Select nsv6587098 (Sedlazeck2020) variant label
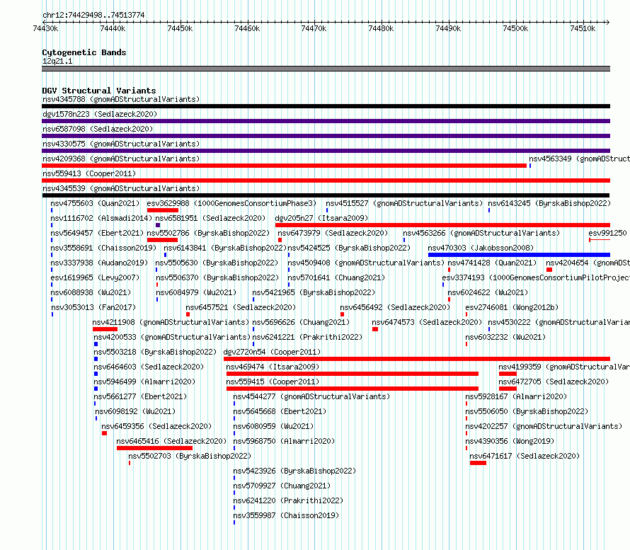Screen dimensions: 630x550 pyautogui.click(x=98, y=129)
